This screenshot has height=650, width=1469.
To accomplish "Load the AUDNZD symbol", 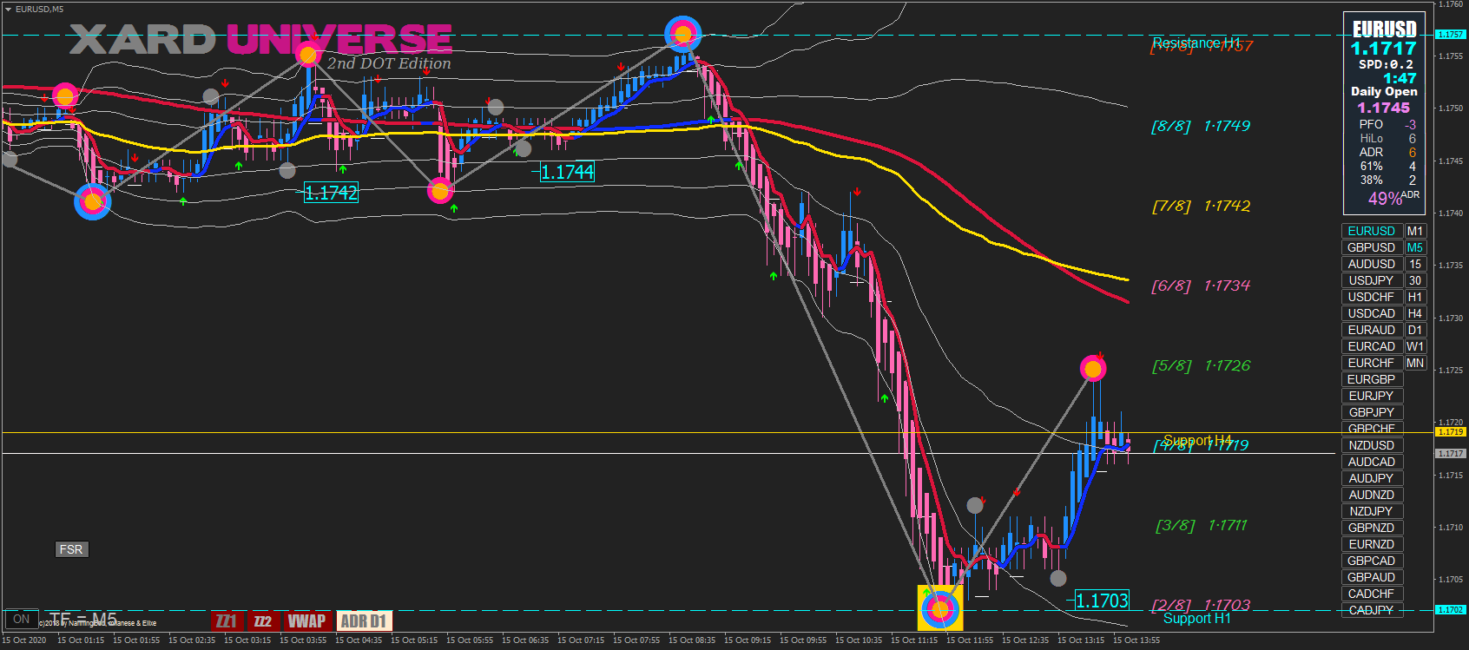I will [x=1372, y=495].
